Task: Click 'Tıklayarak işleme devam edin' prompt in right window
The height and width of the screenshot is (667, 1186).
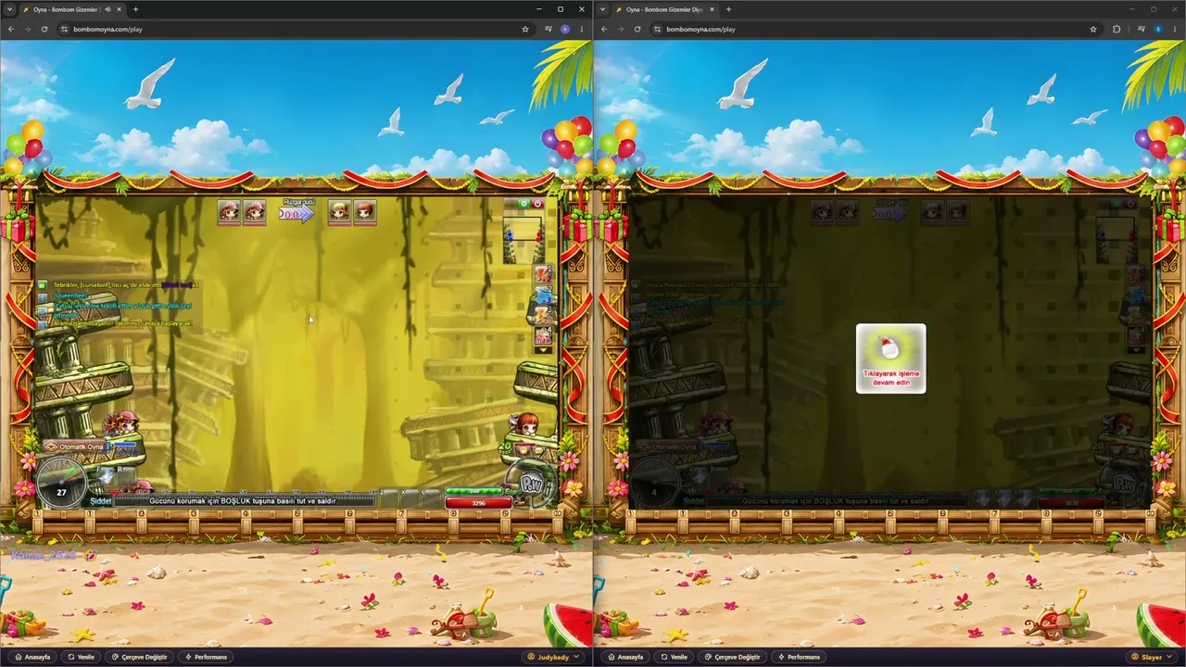Action: tap(890, 358)
